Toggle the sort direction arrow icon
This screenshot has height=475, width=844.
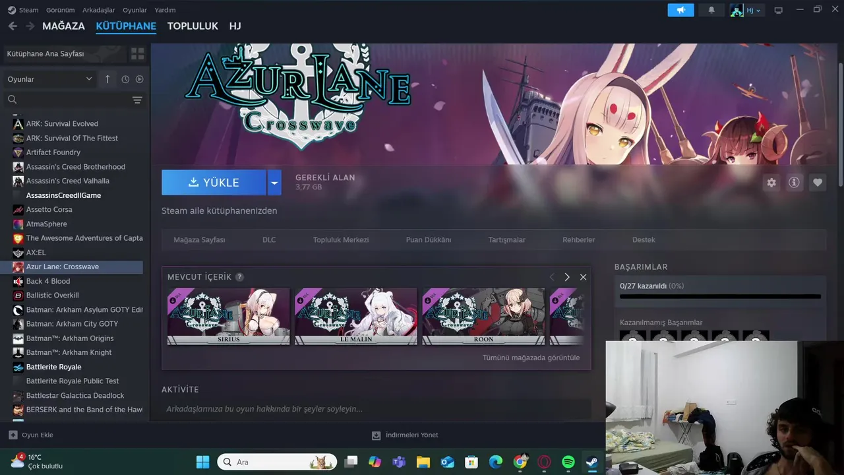[x=107, y=79]
